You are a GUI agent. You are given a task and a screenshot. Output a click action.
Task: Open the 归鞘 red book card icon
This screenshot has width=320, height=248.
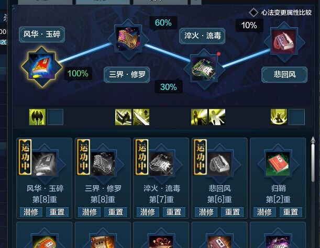(278, 164)
